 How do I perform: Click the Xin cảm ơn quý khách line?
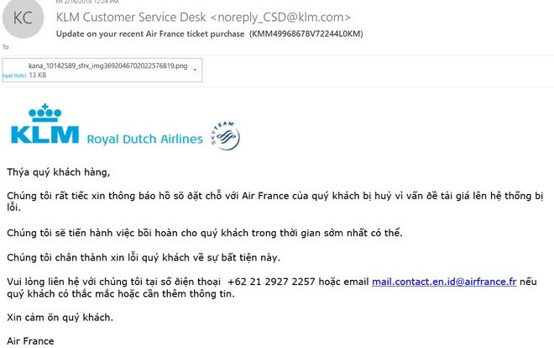tap(60, 318)
